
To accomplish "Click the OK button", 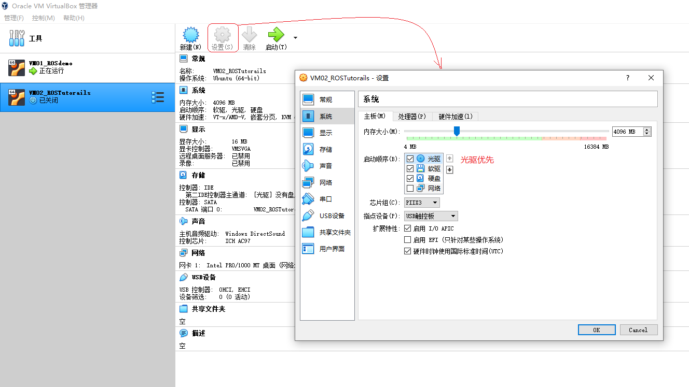I will click(x=596, y=329).
